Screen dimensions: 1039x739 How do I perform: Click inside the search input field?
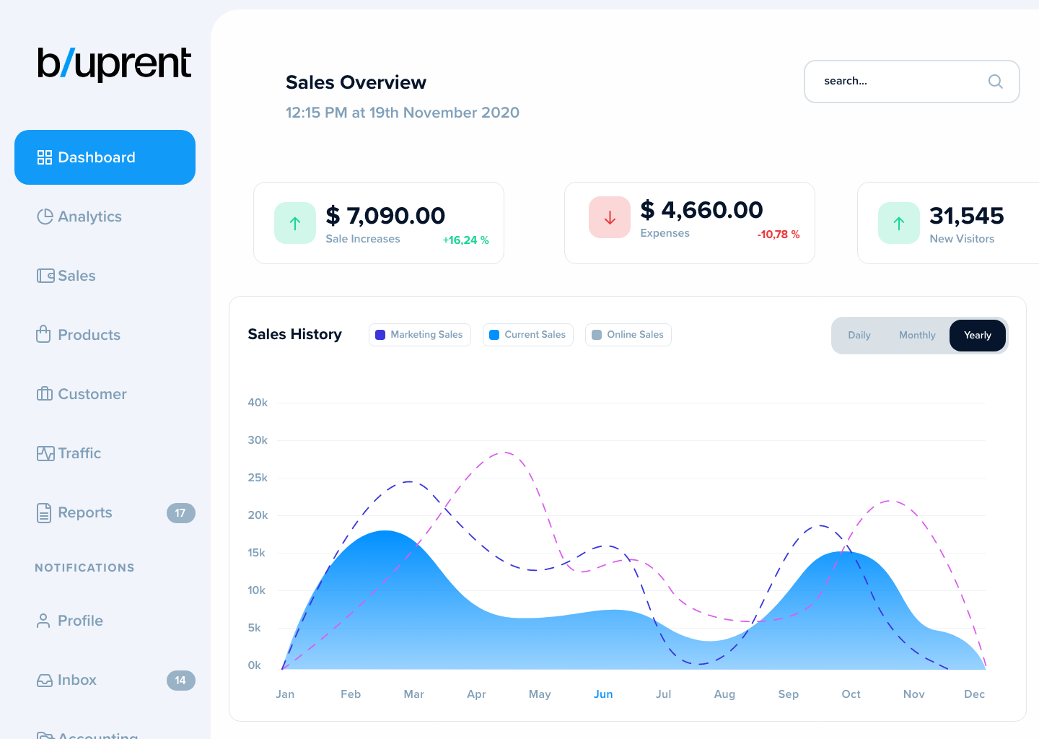895,82
